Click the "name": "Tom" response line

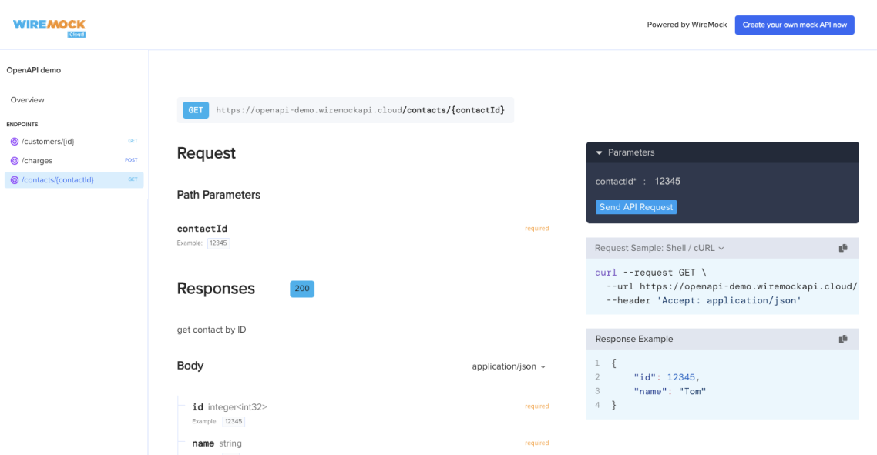pos(670,392)
